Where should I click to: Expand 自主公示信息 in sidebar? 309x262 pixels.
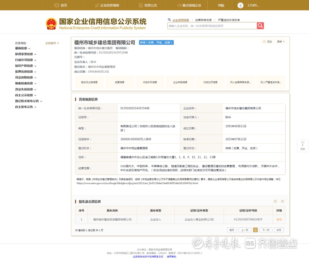(26, 95)
